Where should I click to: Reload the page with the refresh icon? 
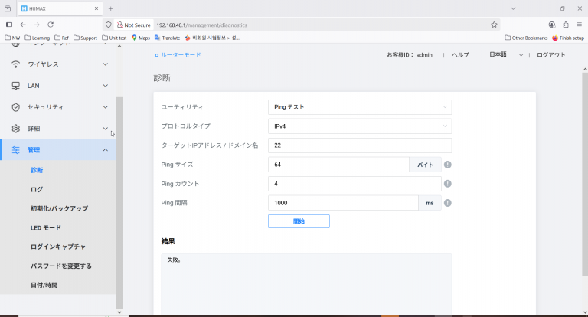[x=51, y=25]
